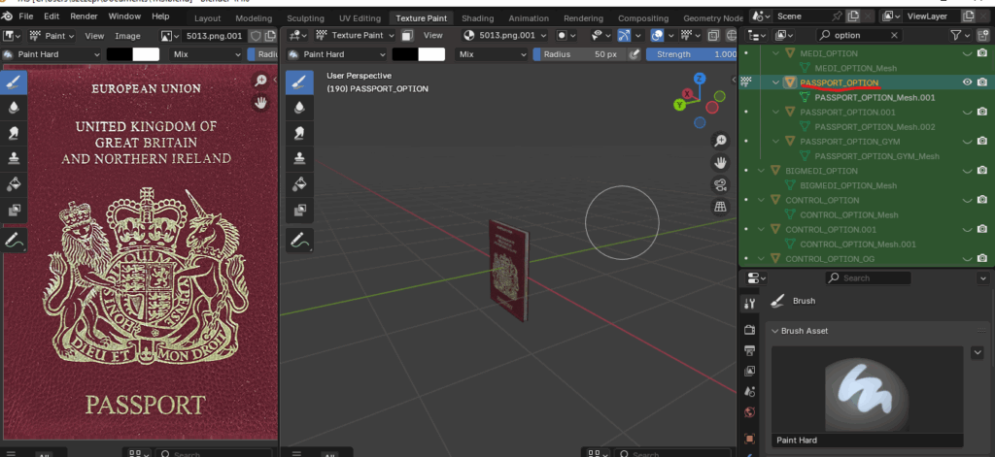Select the Clone tool in the 3D viewport toolbar
Viewport: 995px width, 457px height.
(300, 157)
